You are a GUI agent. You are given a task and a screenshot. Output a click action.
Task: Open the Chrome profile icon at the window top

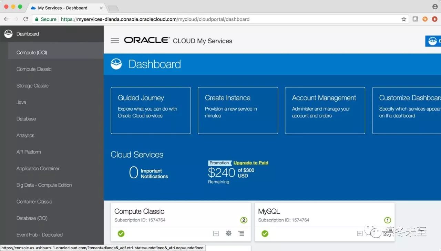[x=435, y=7]
